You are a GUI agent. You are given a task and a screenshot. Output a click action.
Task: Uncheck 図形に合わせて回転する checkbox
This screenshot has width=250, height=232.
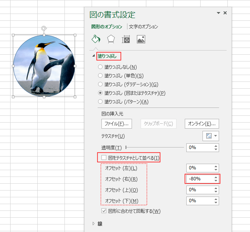[x=104, y=211]
